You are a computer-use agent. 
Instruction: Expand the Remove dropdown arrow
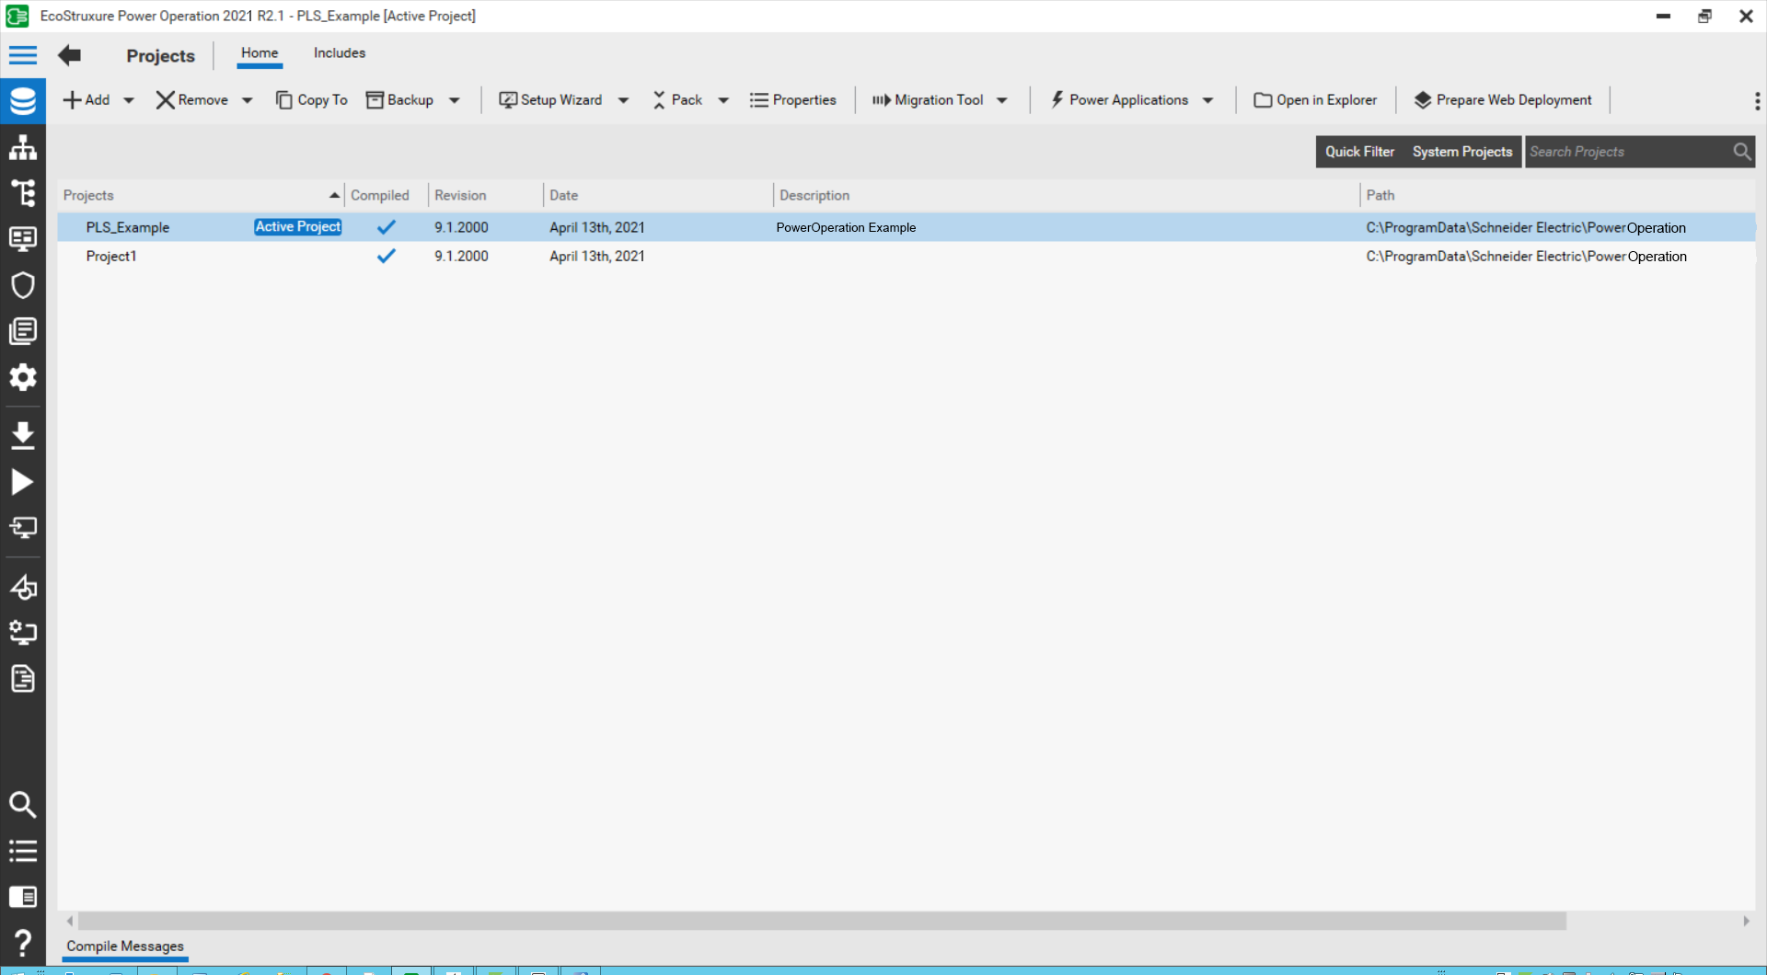pos(248,100)
